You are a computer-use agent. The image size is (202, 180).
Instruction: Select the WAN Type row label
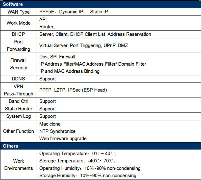coord(18,12)
